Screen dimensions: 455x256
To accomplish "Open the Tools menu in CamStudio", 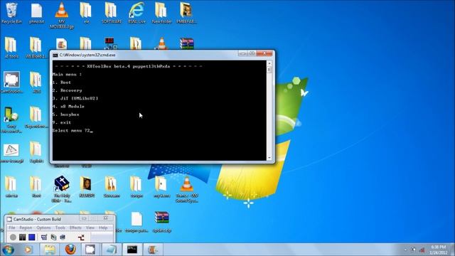I will click(60, 228).
